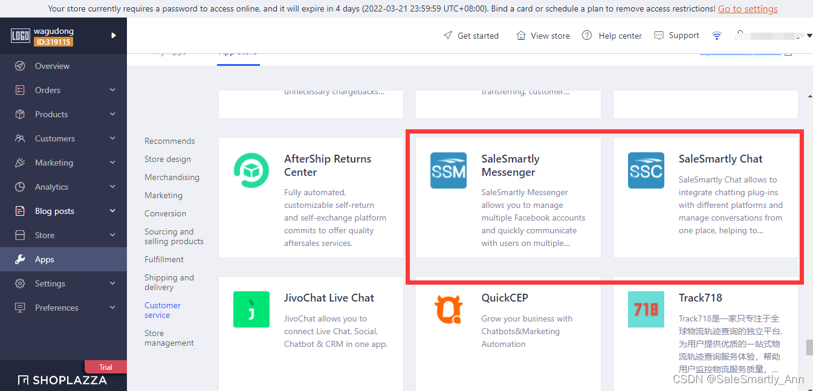Select Sourcing and selling products category
The height and width of the screenshot is (391, 813).
(x=174, y=236)
